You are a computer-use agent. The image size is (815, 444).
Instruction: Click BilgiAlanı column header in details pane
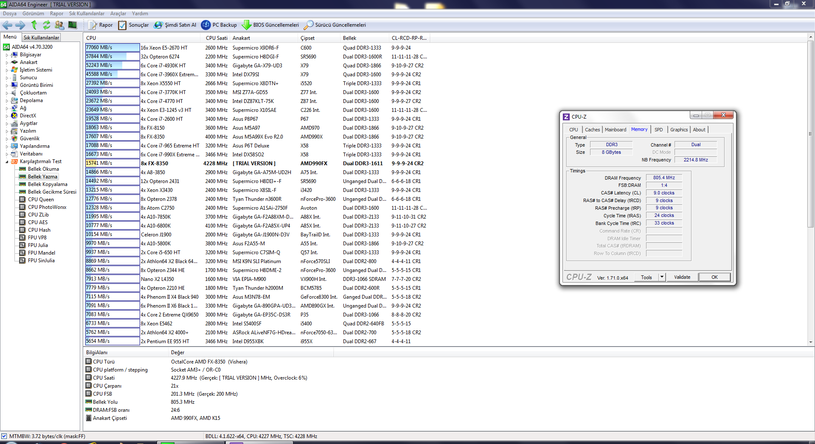pyautogui.click(x=126, y=352)
